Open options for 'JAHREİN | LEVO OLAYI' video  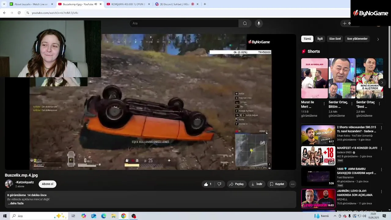(381, 192)
